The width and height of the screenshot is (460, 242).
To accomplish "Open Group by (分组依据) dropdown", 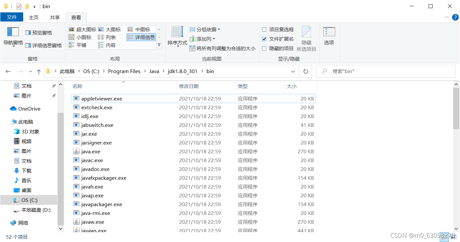I will 205,29.
